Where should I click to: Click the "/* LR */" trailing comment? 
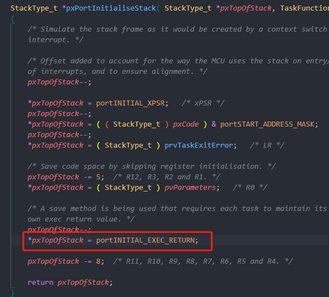point(267,145)
